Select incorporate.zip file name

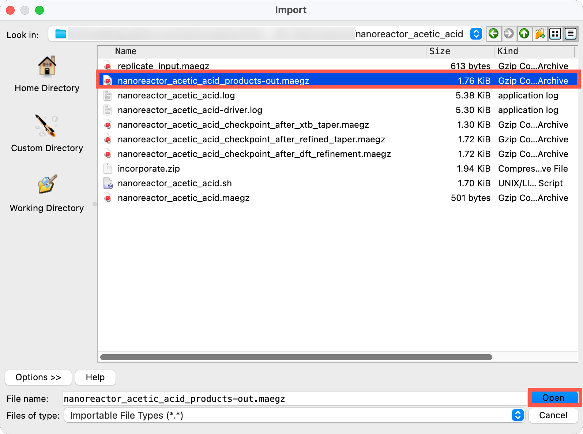tap(149, 169)
